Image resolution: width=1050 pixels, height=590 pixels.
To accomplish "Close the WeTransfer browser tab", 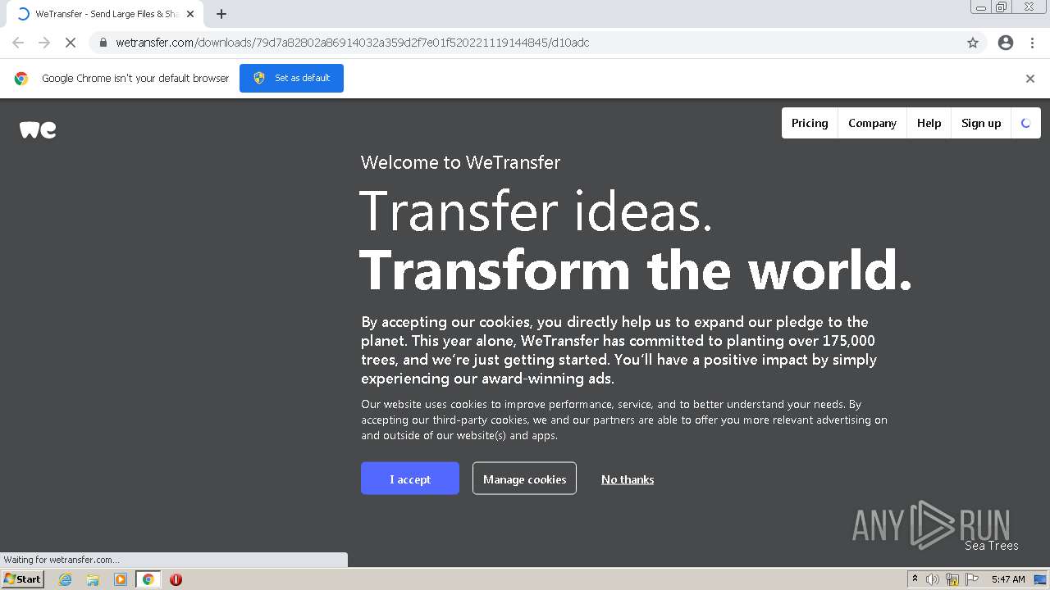I will (189, 14).
